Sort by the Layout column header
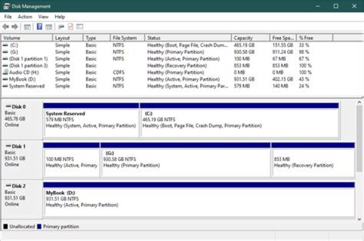The height and width of the screenshot is (241, 364). pos(68,38)
